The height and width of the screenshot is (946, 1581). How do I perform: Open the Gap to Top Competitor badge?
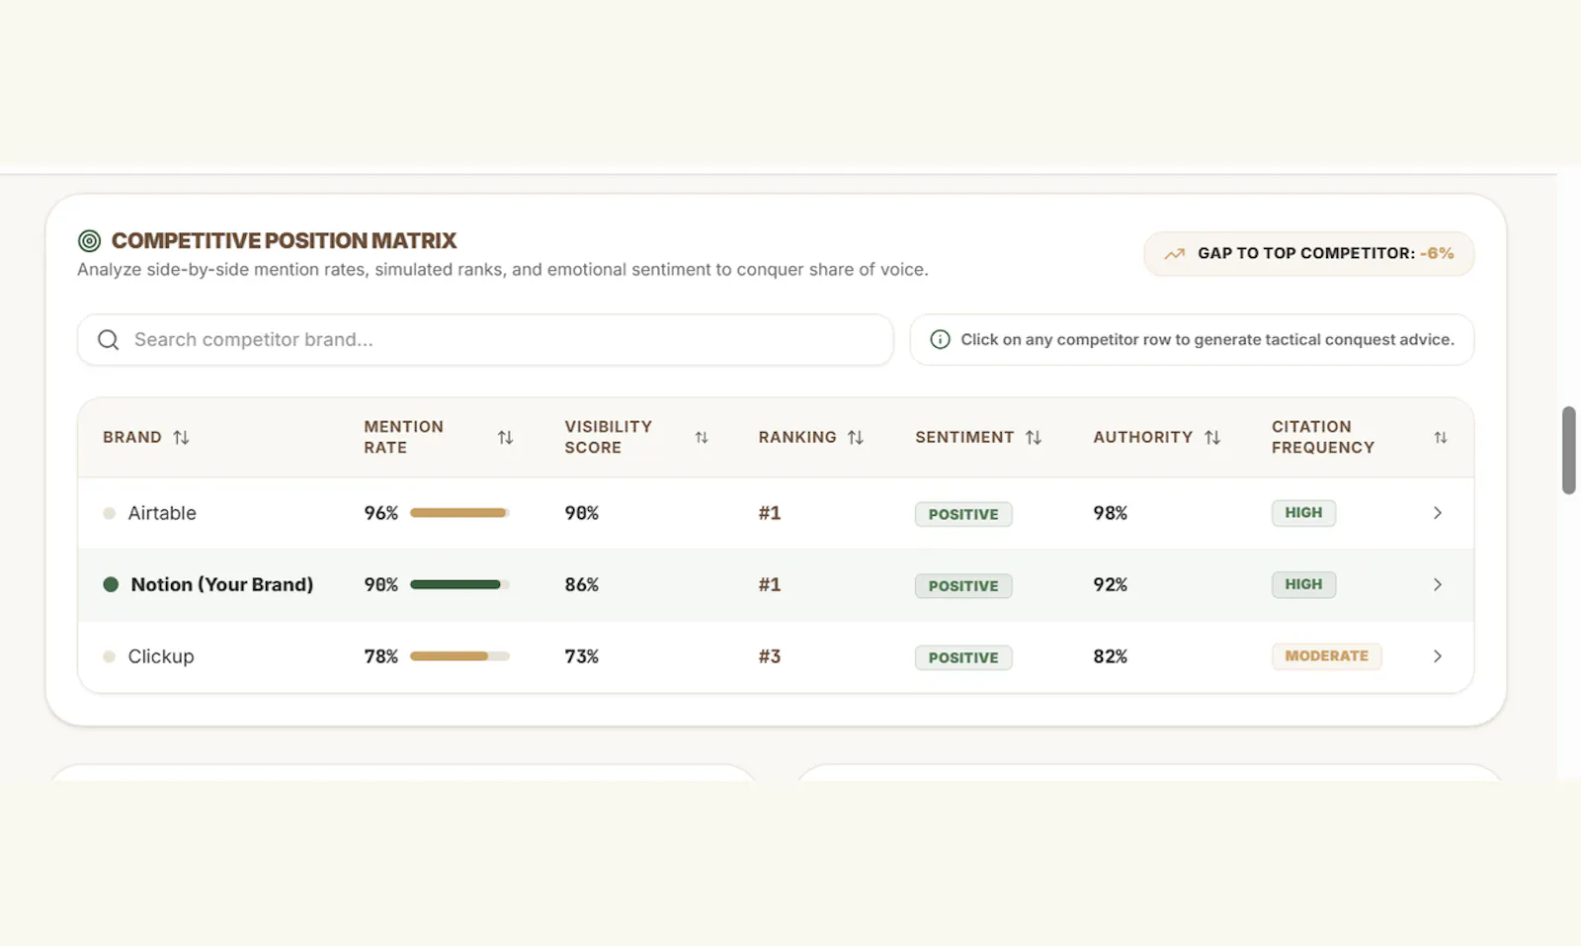tap(1309, 254)
